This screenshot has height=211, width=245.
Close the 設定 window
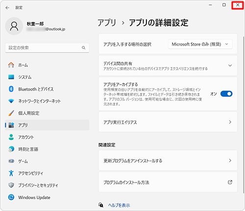238,5
